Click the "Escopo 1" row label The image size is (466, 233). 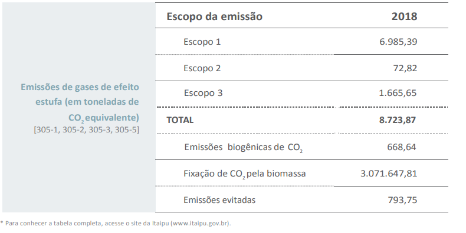[202, 42]
